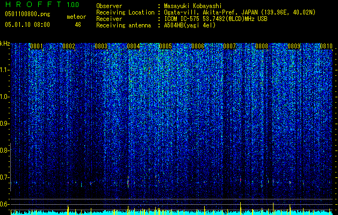Click the 0.9 kHz frequency axis label
The height and width of the screenshot is (215, 338).
pyautogui.click(x=4, y=124)
